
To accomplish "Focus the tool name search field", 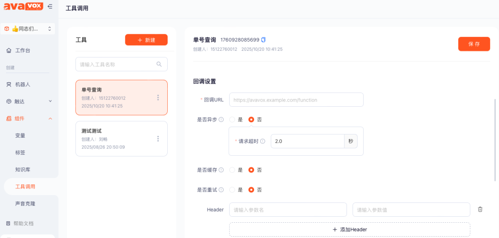I will pos(122,64).
